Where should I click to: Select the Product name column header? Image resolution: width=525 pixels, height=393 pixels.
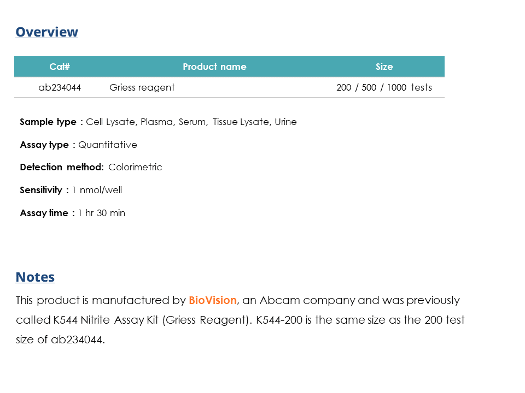[214, 67]
